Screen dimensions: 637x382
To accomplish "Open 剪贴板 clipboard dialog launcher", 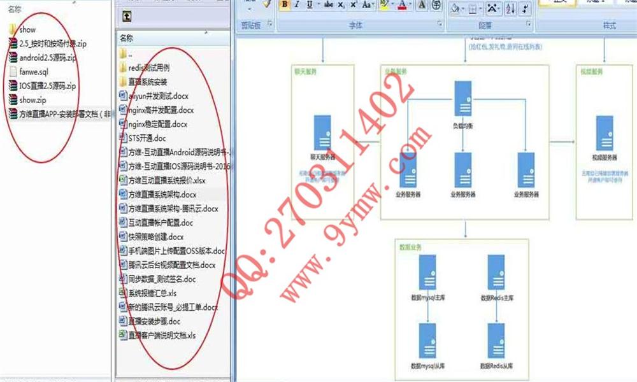I will (x=269, y=24).
